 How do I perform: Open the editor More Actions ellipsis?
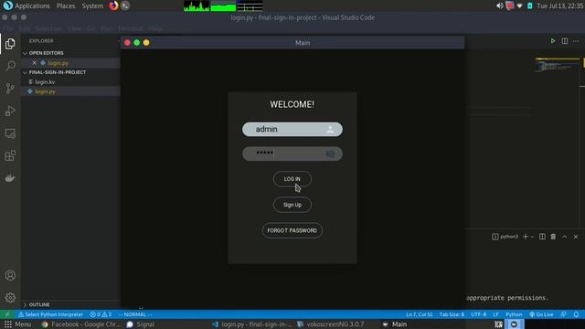[576, 41]
